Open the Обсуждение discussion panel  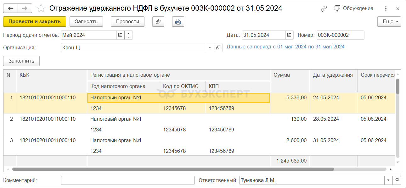(354, 8)
